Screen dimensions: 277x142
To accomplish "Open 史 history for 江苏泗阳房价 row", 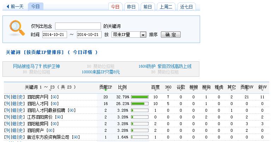I will (x=22, y=117).
